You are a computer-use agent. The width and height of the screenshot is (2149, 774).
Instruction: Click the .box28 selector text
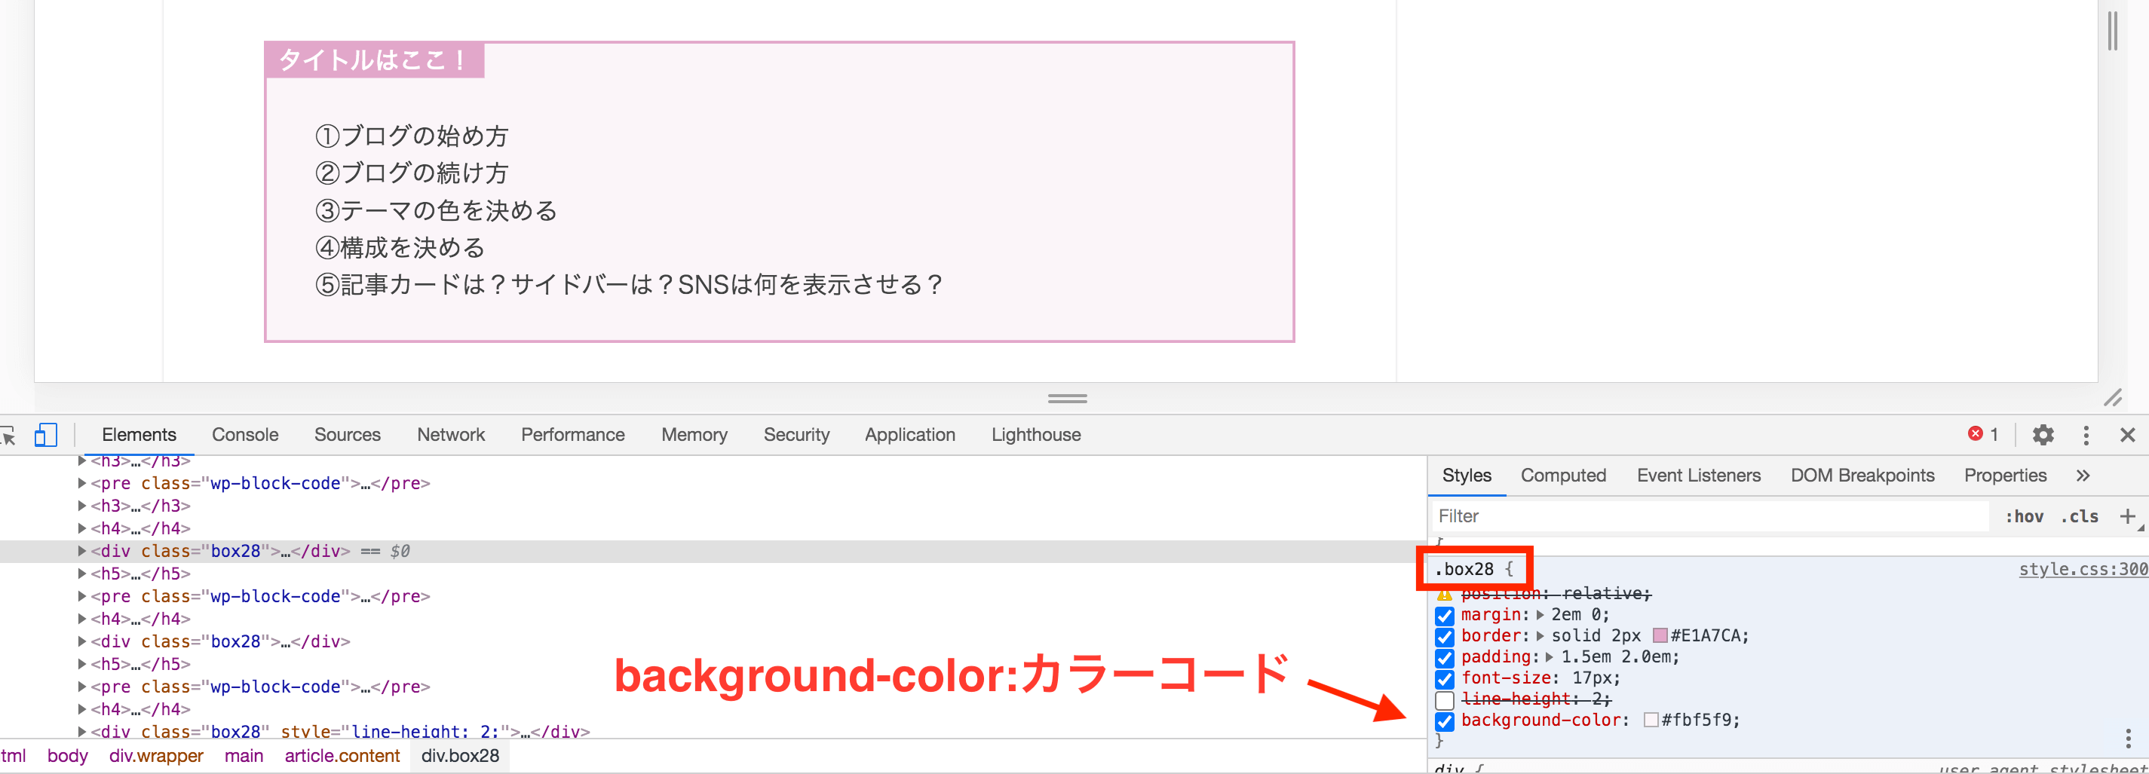coord(1464,569)
